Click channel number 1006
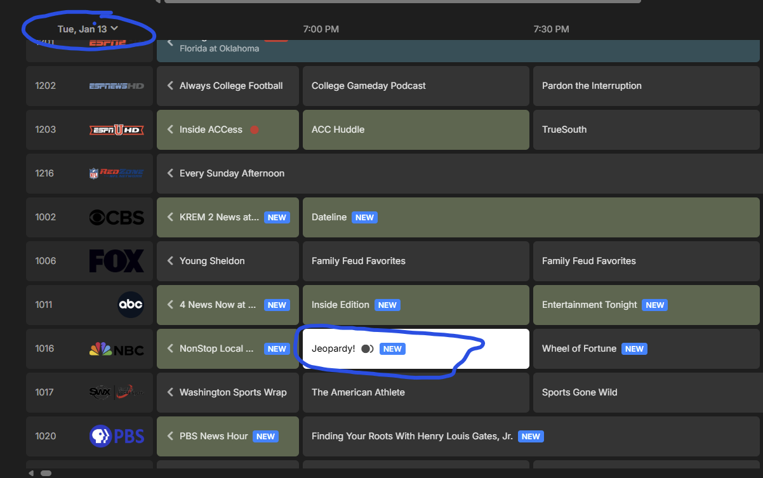763x478 pixels. (x=46, y=261)
